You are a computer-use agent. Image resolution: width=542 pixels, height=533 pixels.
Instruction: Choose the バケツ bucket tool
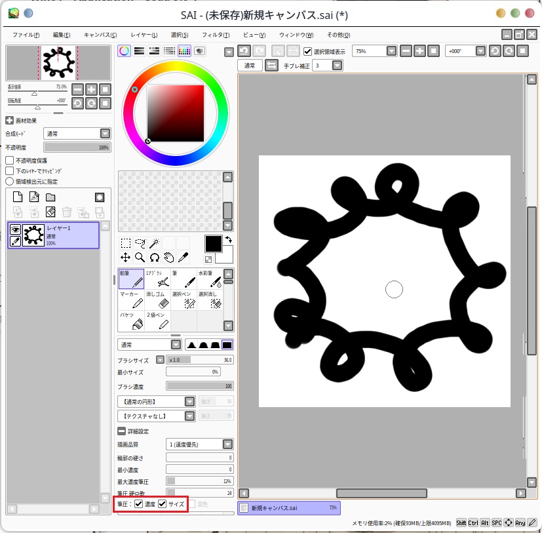pyautogui.click(x=131, y=321)
